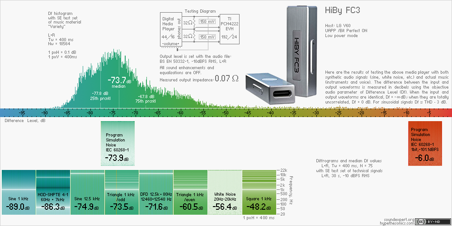
Task: Click the 1k frequency axis tick
Action: point(282,190)
